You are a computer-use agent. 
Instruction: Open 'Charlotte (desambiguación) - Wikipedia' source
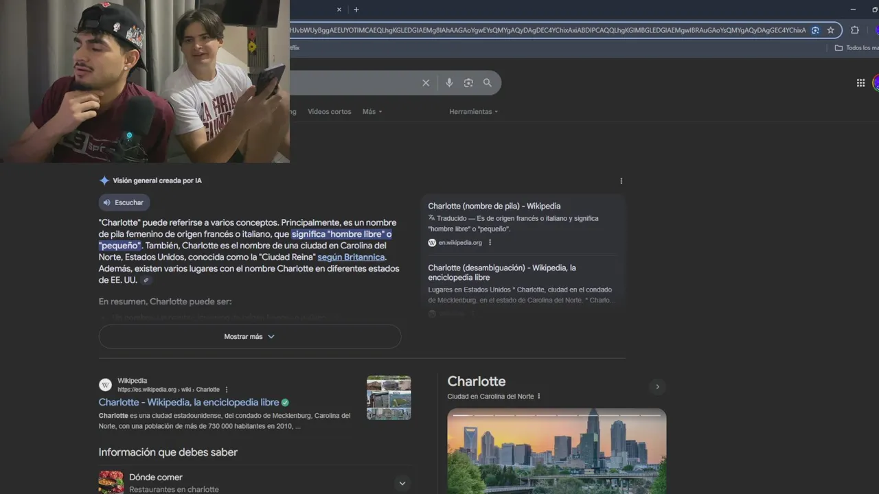click(502, 272)
